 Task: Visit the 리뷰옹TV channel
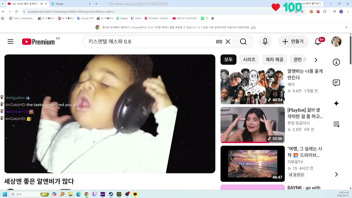pos(295,162)
